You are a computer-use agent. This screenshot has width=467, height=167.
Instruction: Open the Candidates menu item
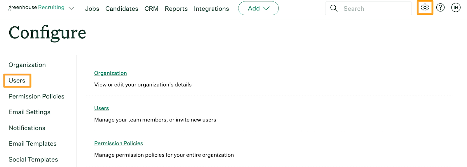tap(122, 9)
